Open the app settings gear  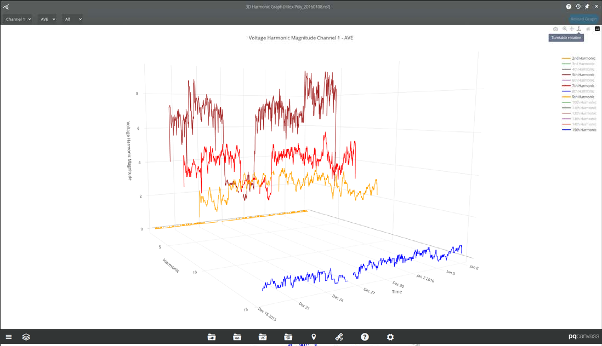pos(390,337)
